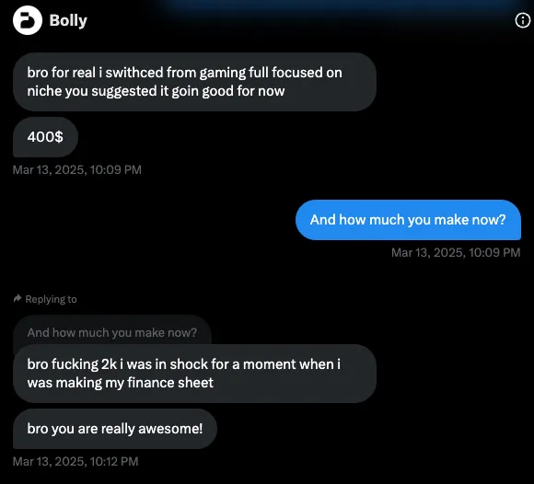534x484 pixels.
Task: Open conversation info via the circled i icon
Action: [x=522, y=20]
